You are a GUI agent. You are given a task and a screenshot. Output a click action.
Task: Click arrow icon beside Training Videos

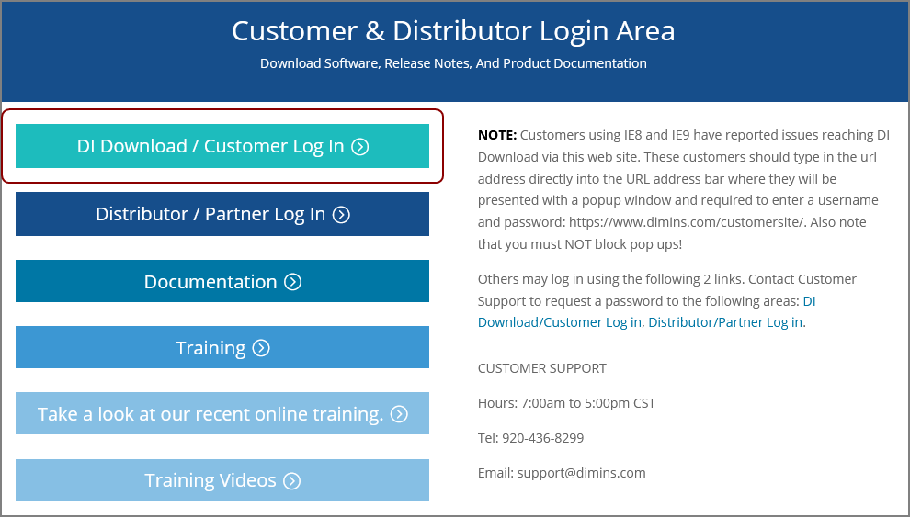click(x=292, y=480)
